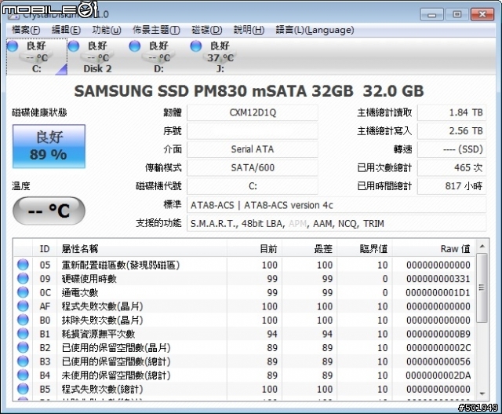The height and width of the screenshot is (414, 502).
Task: Maximize the CrystalDiskInfo window
Action: [457, 14]
